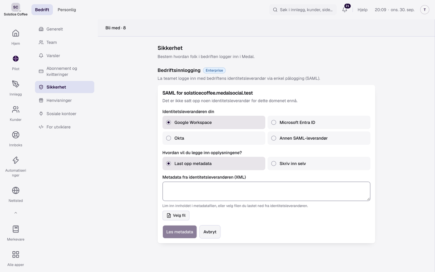
Task: Click the Varsler bell icon in settings
Action: pos(41,56)
